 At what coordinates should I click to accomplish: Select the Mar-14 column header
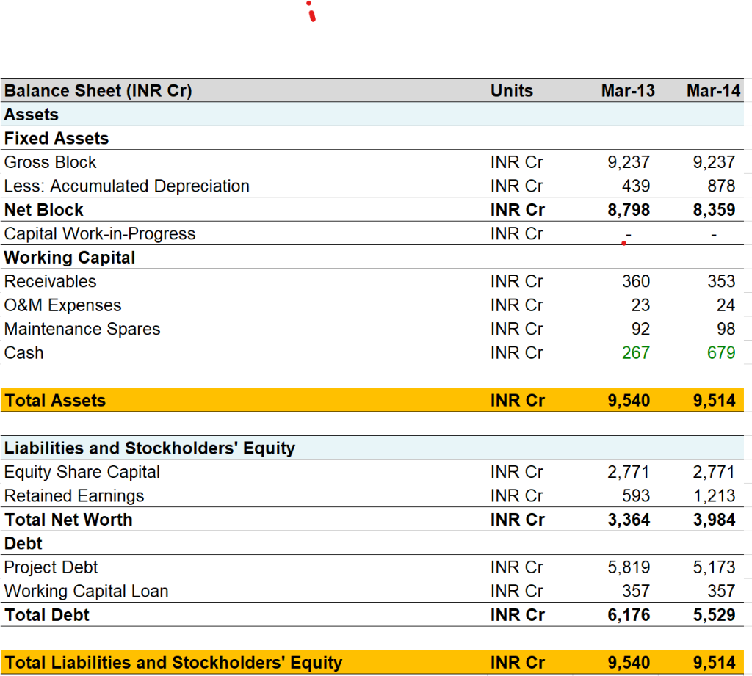tap(713, 90)
